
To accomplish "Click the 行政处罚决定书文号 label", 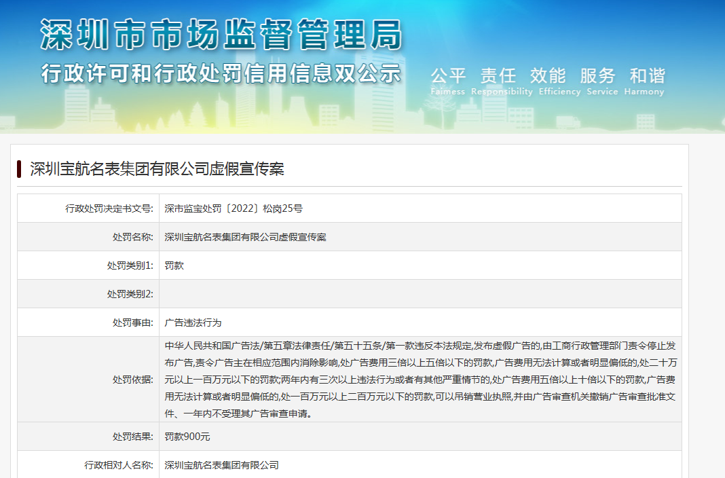I will click(109, 208).
